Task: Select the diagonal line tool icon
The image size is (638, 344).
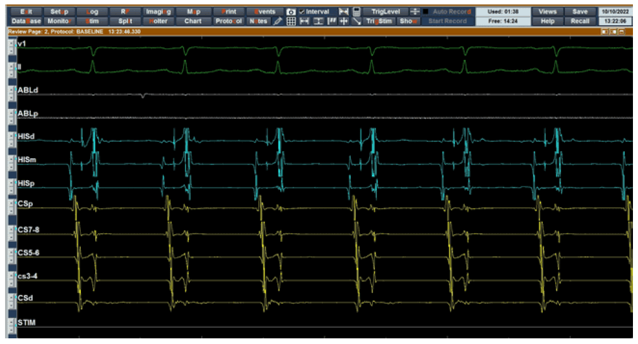Action: coord(357,21)
